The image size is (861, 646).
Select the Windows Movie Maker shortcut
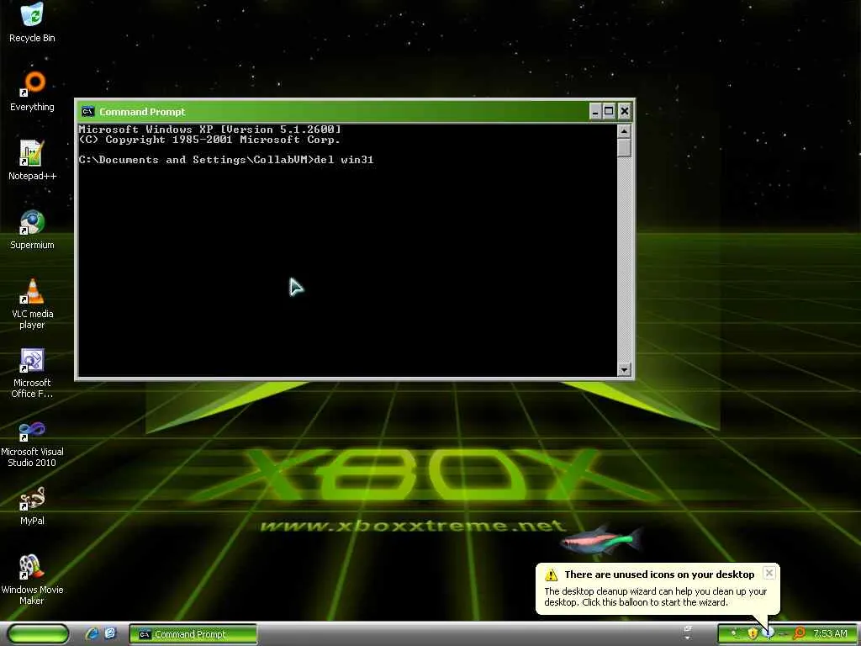click(x=32, y=580)
